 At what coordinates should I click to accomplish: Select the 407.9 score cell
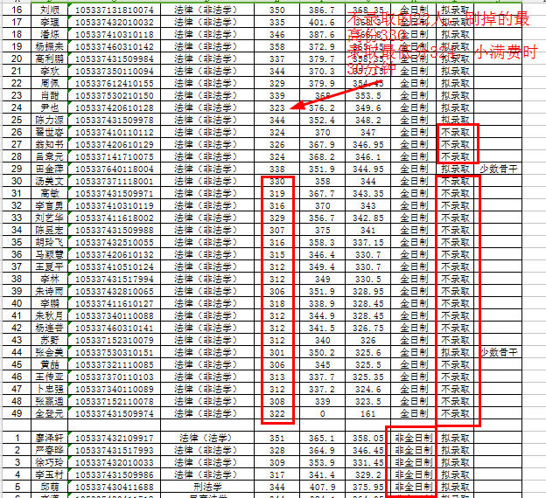[322, 487]
